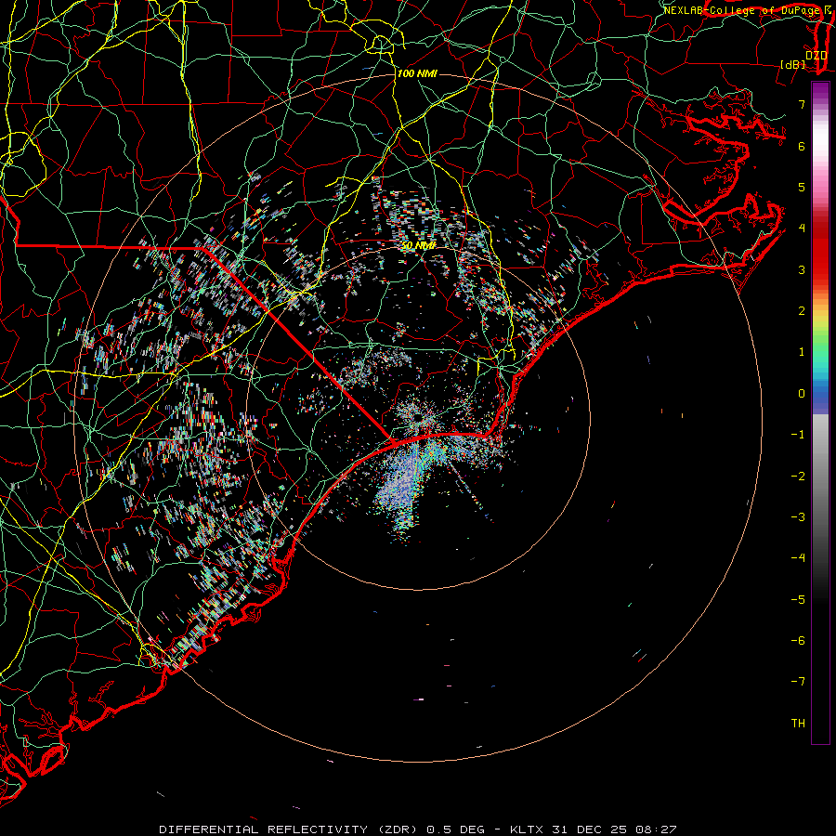
Task: Click the 7 value on color scale
Action: click(802, 104)
